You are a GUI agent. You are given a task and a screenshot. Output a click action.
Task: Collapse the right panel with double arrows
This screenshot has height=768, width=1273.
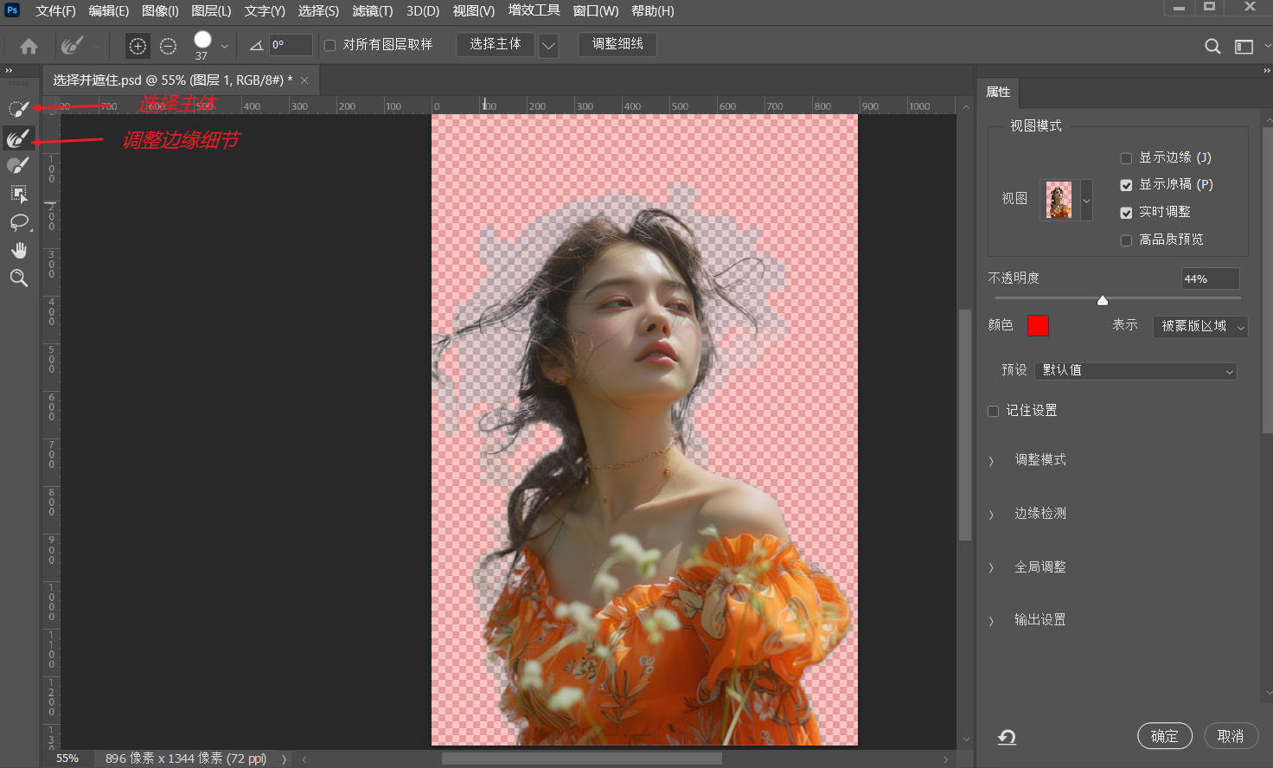pyautogui.click(x=1267, y=71)
